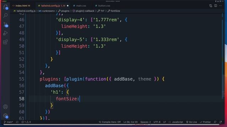Click line number 55 in gutter
227x127 pixels.
(x=22, y=79)
